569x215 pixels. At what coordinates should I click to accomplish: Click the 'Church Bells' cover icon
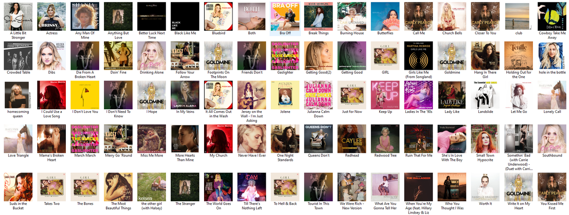(x=452, y=16)
